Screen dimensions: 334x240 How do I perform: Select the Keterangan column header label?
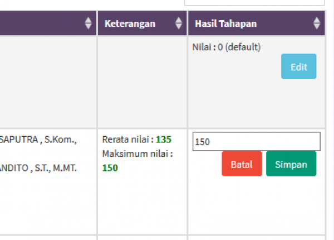pos(130,23)
